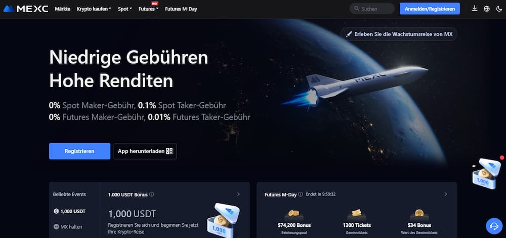Select the MX halten event tab
This screenshot has width=506, height=238.
point(68,227)
